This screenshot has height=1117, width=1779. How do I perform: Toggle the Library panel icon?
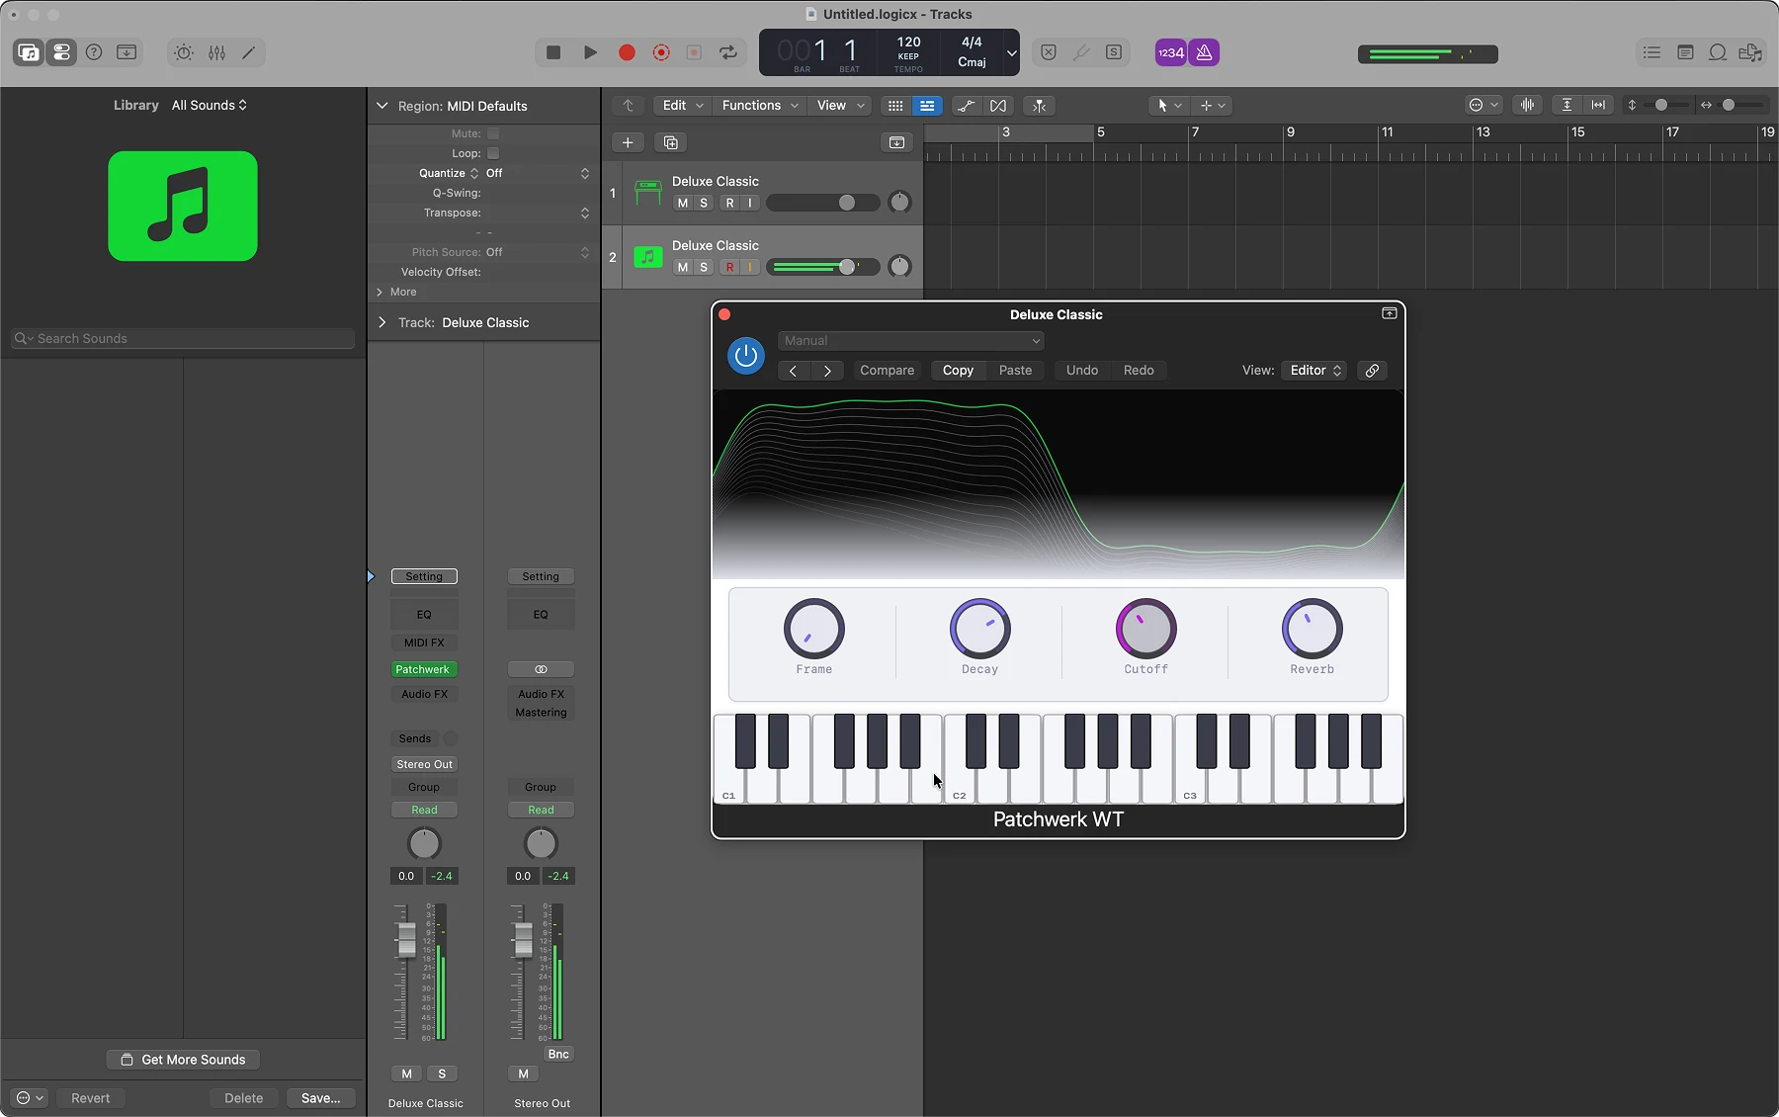[29, 52]
